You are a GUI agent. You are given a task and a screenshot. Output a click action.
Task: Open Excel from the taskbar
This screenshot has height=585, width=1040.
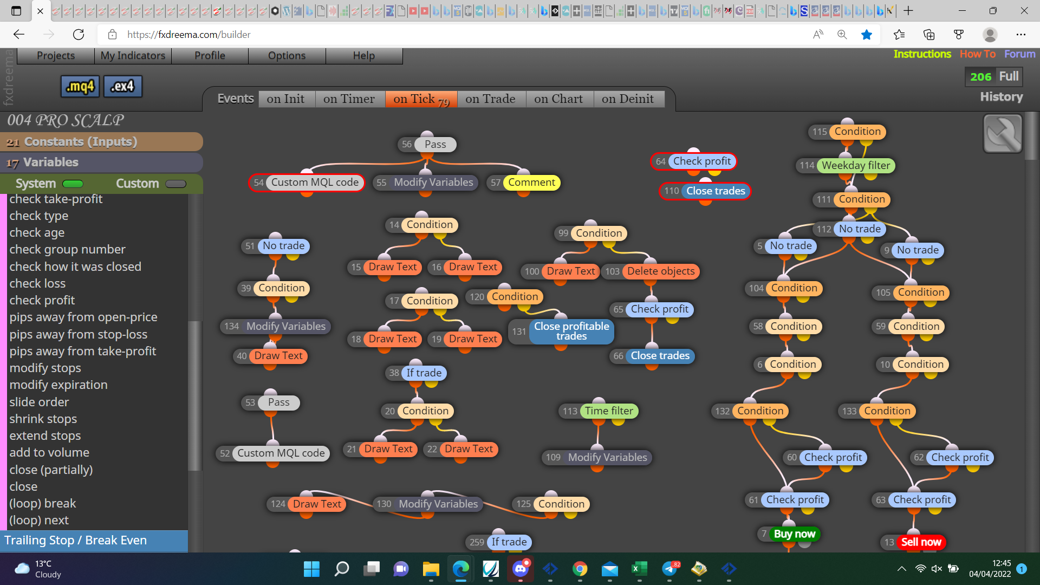[x=639, y=569]
